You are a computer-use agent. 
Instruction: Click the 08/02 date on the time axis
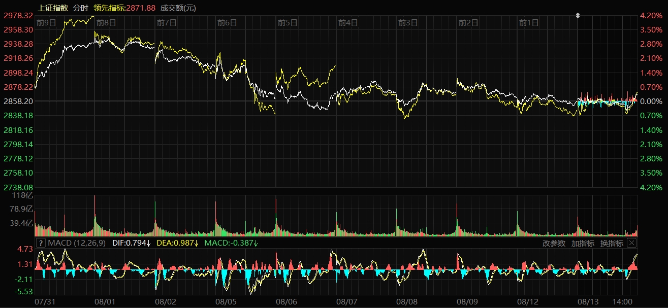click(x=166, y=301)
